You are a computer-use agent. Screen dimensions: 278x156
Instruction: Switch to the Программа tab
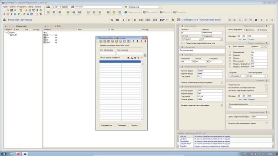[150, 12]
